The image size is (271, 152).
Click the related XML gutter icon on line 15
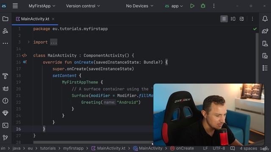[x=25, y=55]
